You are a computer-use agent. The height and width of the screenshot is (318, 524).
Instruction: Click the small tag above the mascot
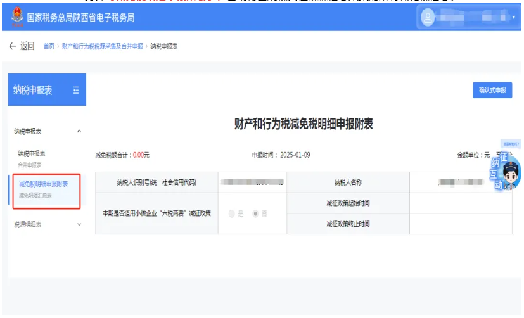(510, 144)
